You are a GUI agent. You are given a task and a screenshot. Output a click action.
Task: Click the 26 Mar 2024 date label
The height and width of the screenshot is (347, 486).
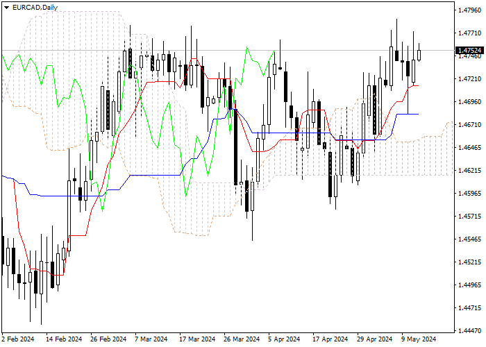[x=242, y=339]
